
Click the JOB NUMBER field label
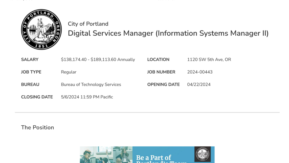[x=161, y=72]
